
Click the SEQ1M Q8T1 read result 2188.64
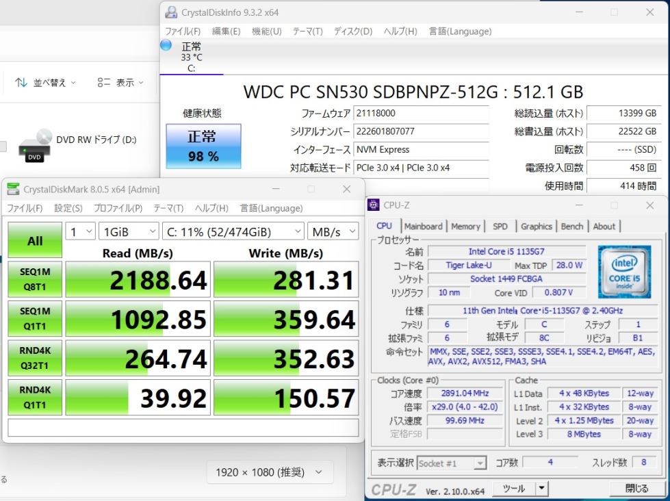click(138, 279)
